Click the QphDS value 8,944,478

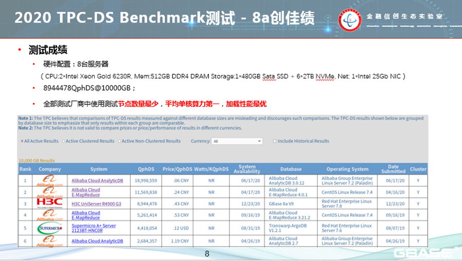click(147, 204)
